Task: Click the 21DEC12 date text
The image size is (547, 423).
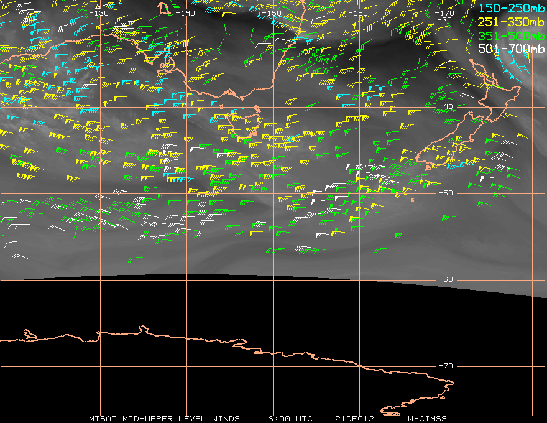Action: (354, 419)
